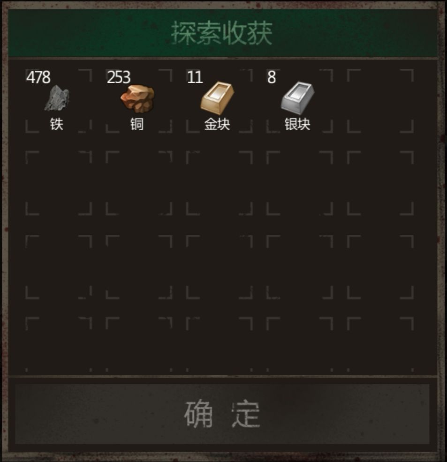Select the gold ingot (金块) icon
This screenshot has width=447, height=462.
217,98
